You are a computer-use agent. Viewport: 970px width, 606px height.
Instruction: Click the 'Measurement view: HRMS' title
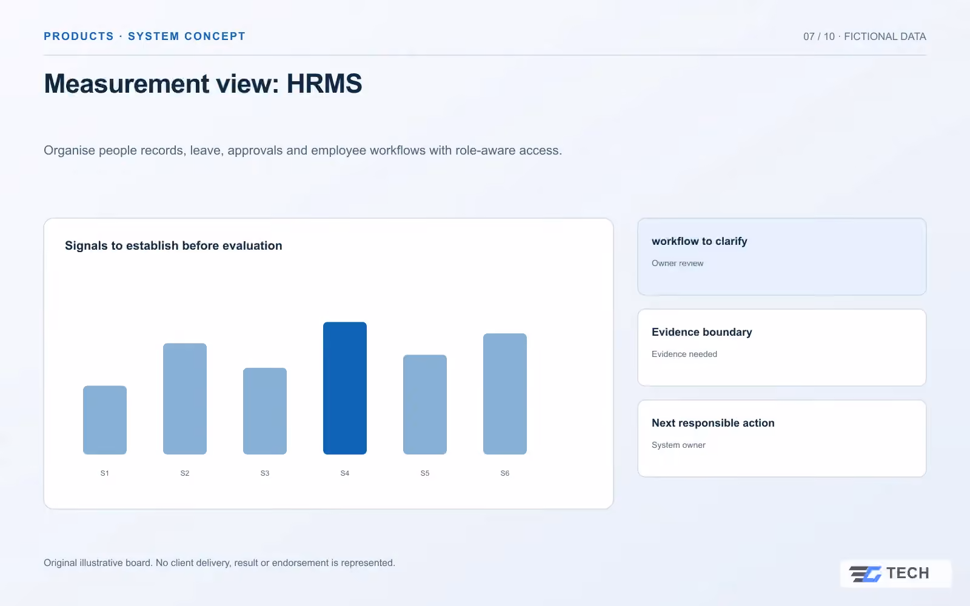(203, 84)
